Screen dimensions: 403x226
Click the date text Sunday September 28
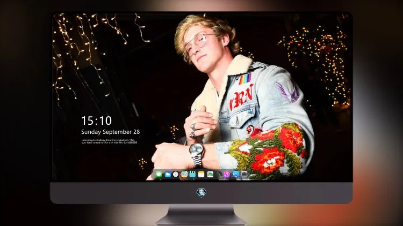click(111, 132)
